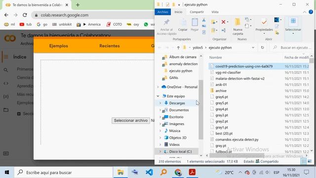Click the Chrome address bar URL
Viewport: 316px width, 178px height.
65,15
